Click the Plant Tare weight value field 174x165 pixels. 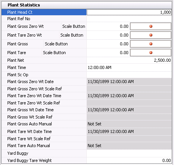pyautogui.click(x=108, y=53)
